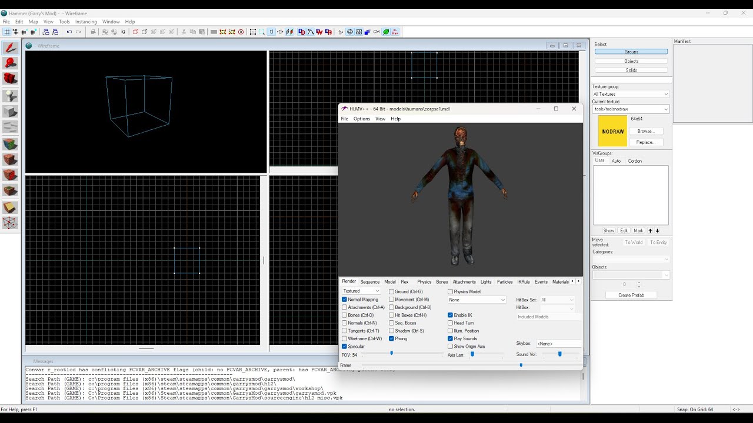Click the Undo arrow in Hammer's toolbar
The image size is (753, 423).
pos(69,32)
